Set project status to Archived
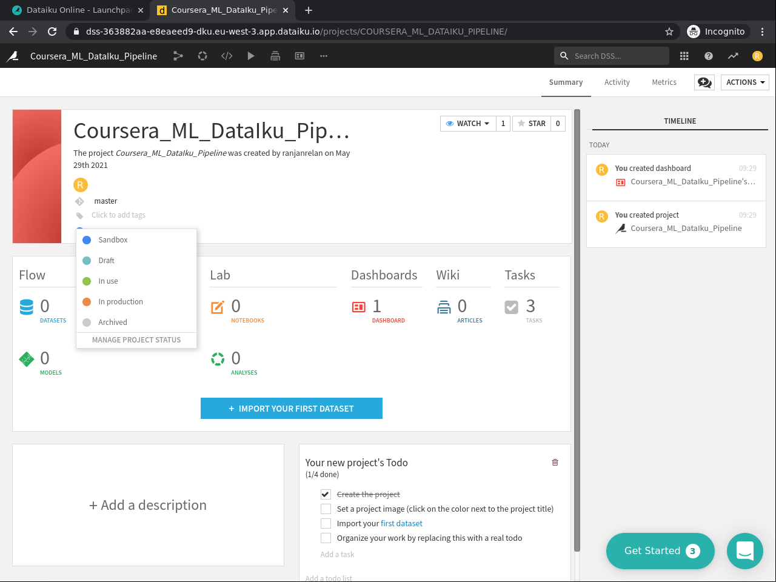This screenshot has width=776, height=582. tap(136, 323)
